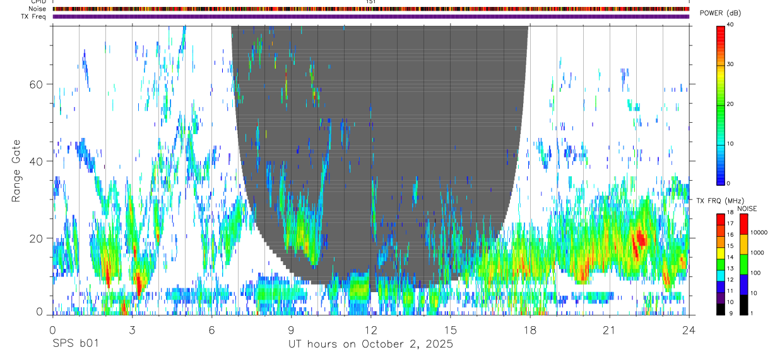Pick the cyan segment of TX FRQ legend
The height and width of the screenshot is (357, 775).
point(721,275)
